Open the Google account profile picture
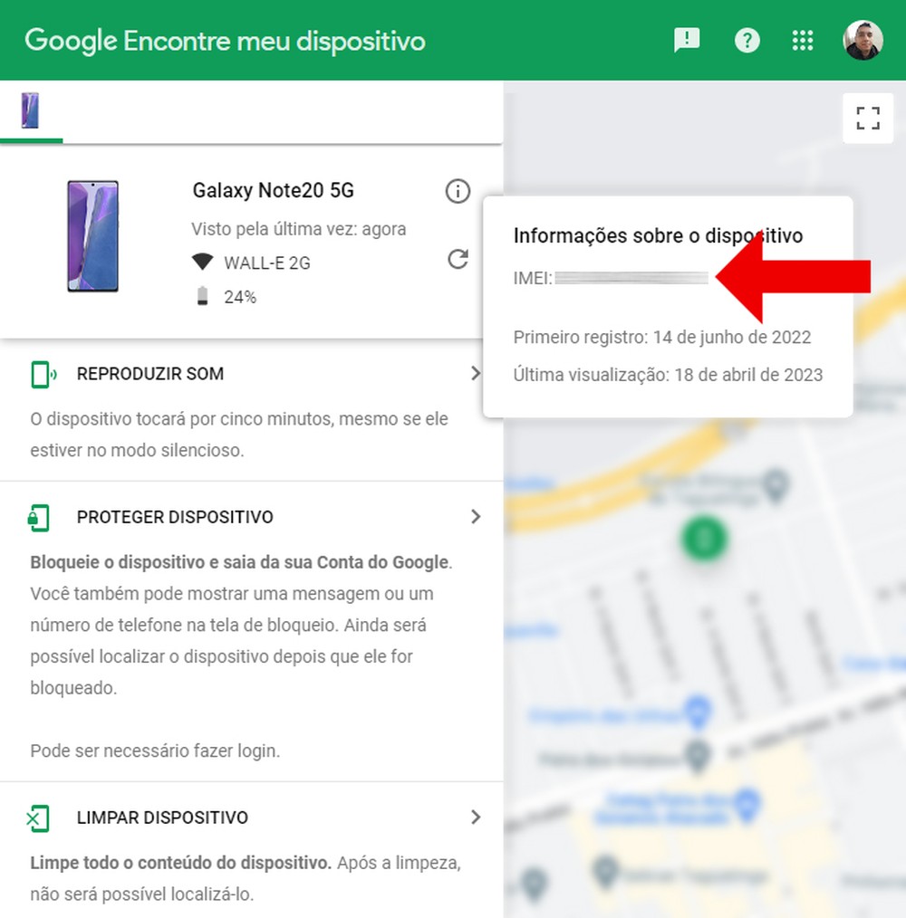 coord(863,41)
